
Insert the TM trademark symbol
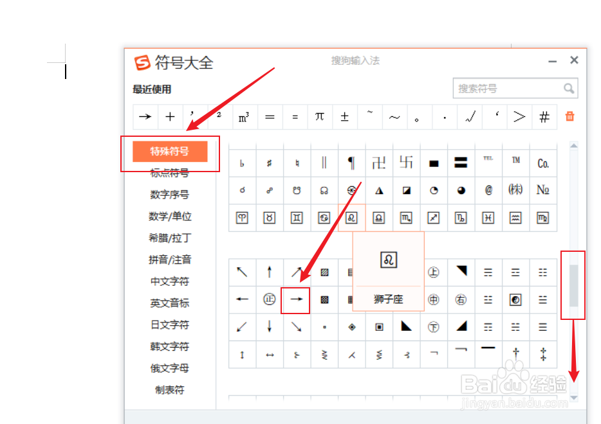[x=516, y=163]
